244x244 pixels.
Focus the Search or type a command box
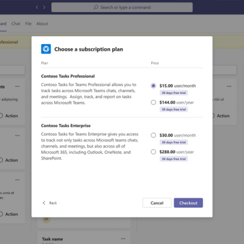tap(122, 7)
